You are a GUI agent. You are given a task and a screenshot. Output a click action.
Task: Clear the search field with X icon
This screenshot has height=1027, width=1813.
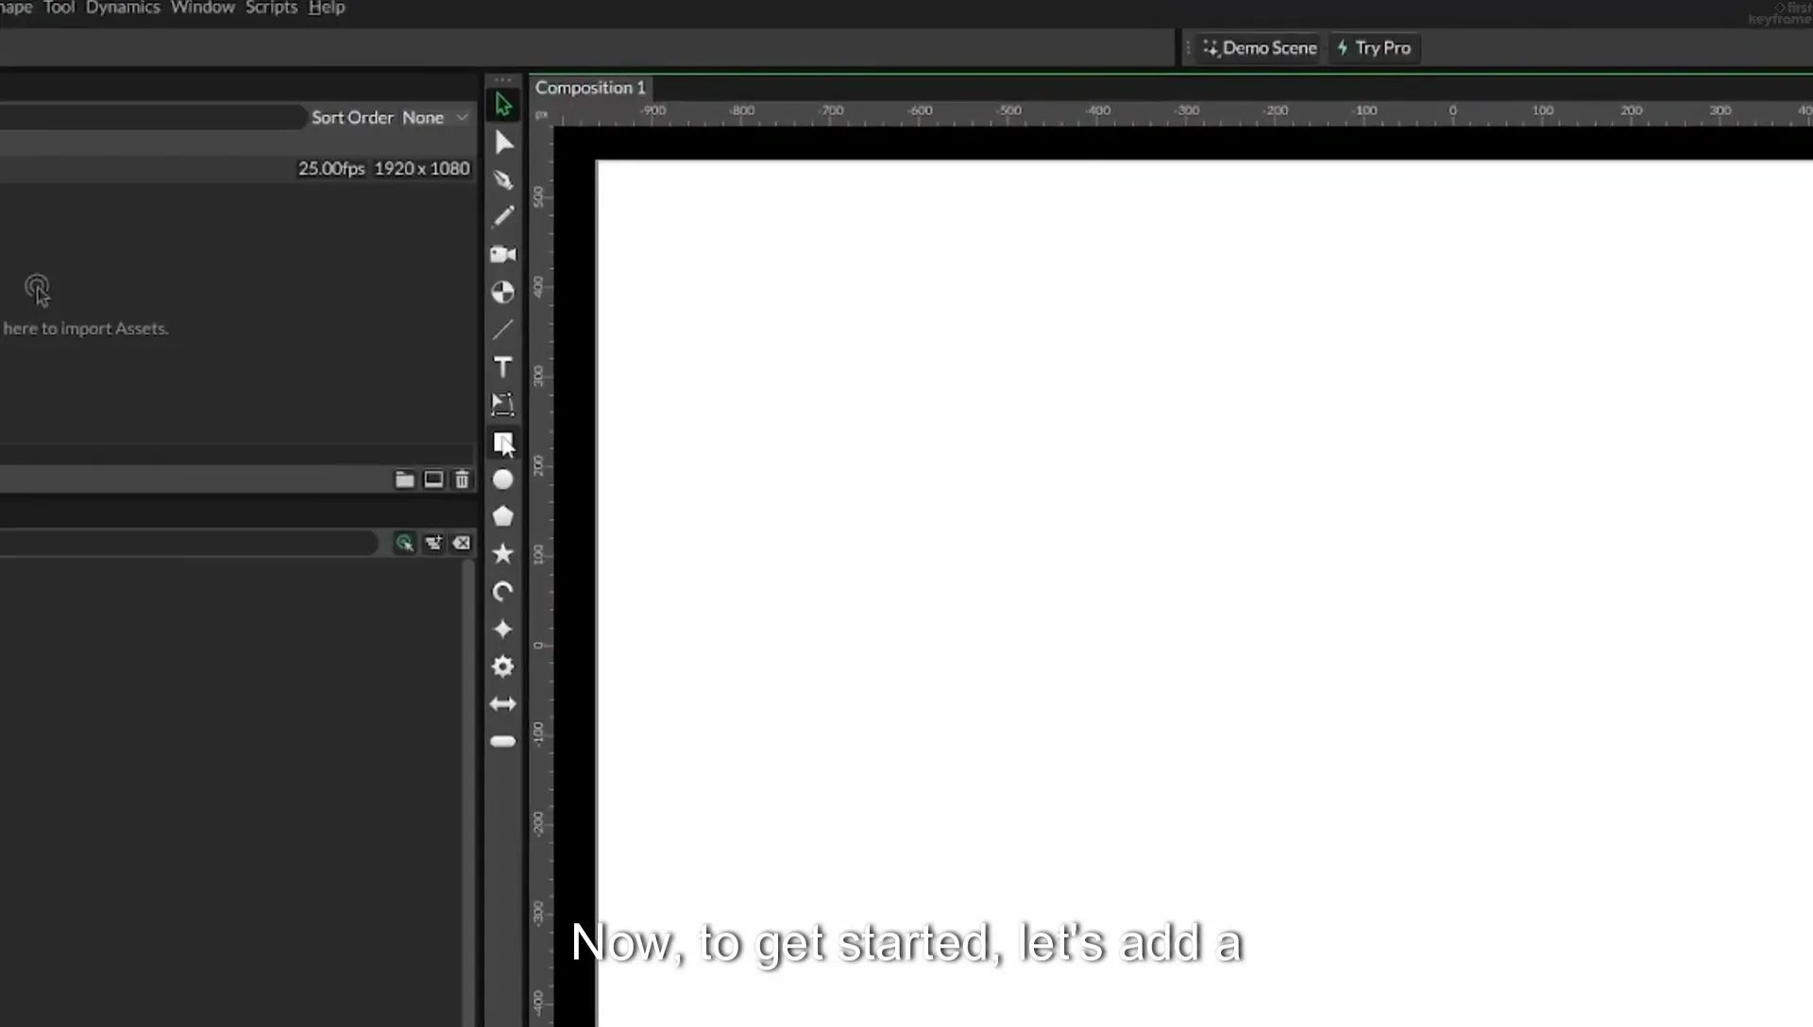[462, 543]
